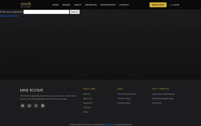Open the Privacy Policy link

click(124, 98)
